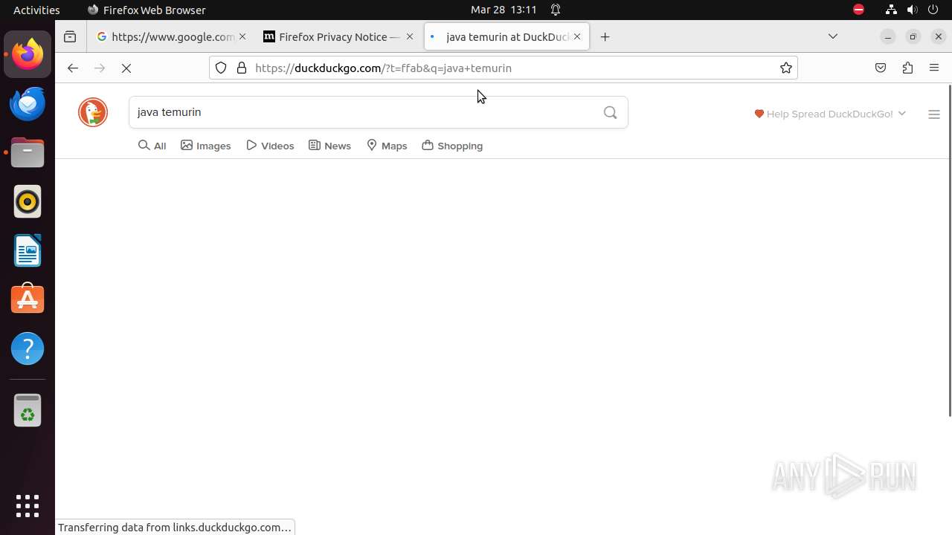The height and width of the screenshot is (535, 952).
Task: Switch to Firefox Privacy Notice tab
Action: (x=338, y=37)
